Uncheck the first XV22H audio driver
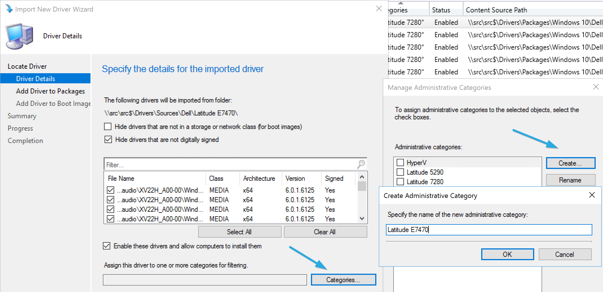This screenshot has width=603, height=292. [x=110, y=190]
